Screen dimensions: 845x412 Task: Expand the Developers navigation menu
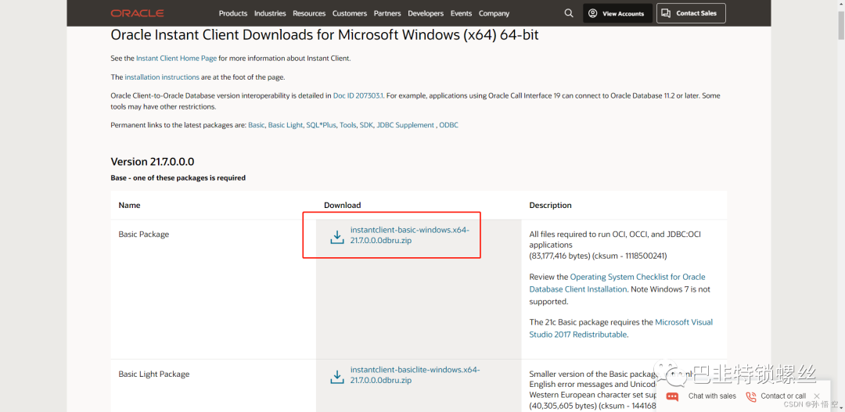point(426,13)
